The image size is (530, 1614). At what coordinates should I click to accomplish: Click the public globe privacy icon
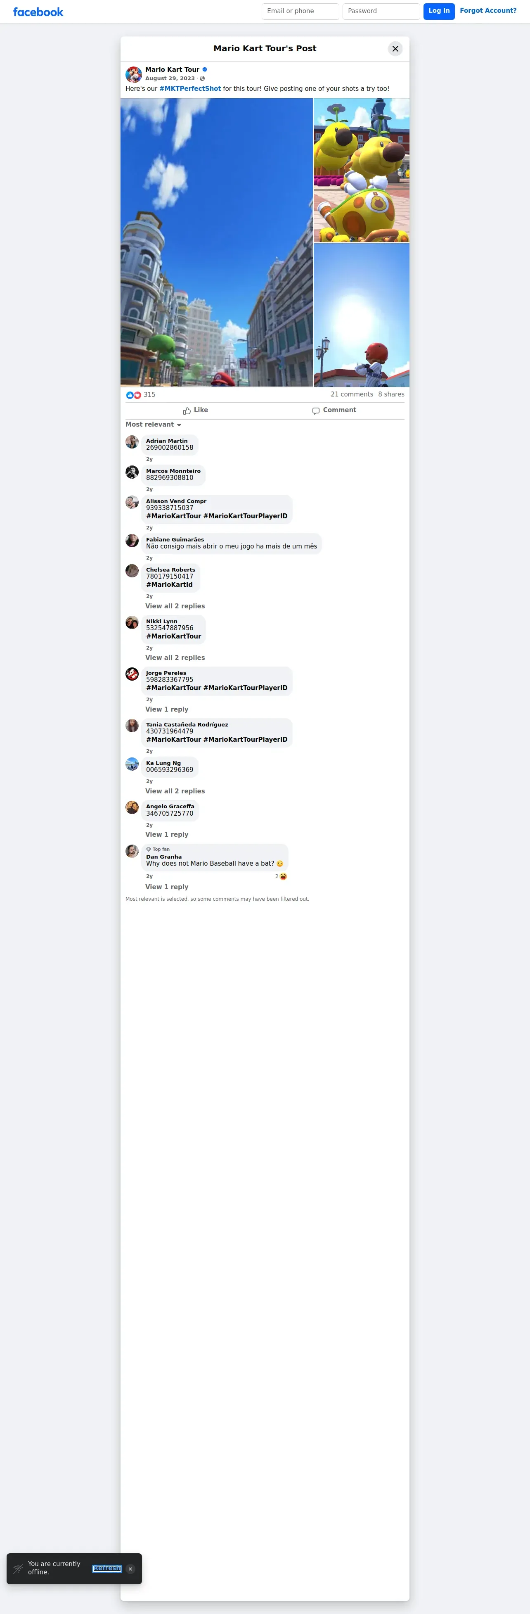pos(202,79)
